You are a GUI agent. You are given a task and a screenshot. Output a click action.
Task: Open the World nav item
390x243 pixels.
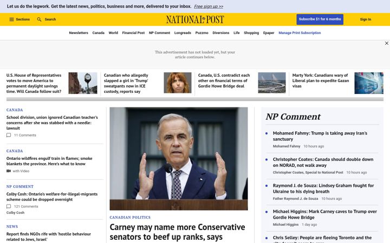coord(113,33)
